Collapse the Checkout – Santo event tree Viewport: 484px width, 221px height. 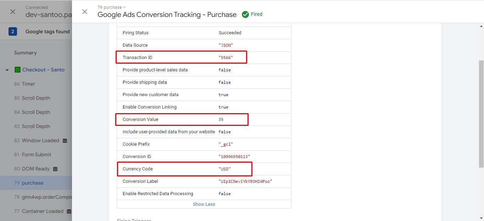click(7, 70)
